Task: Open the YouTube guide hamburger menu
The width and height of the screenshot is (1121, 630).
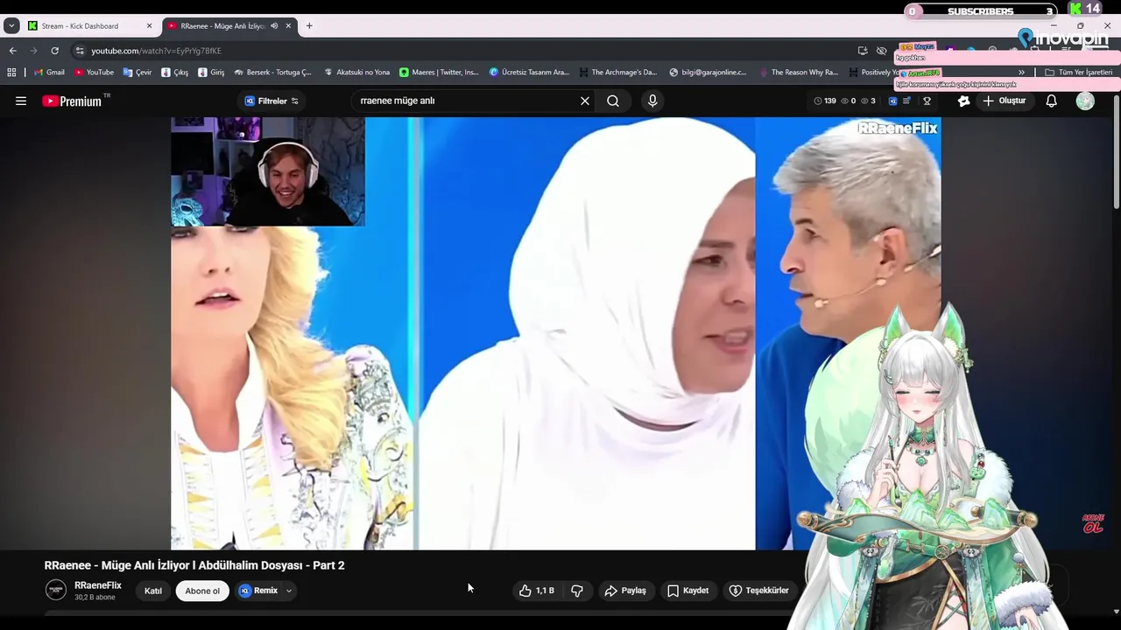Action: tap(21, 101)
